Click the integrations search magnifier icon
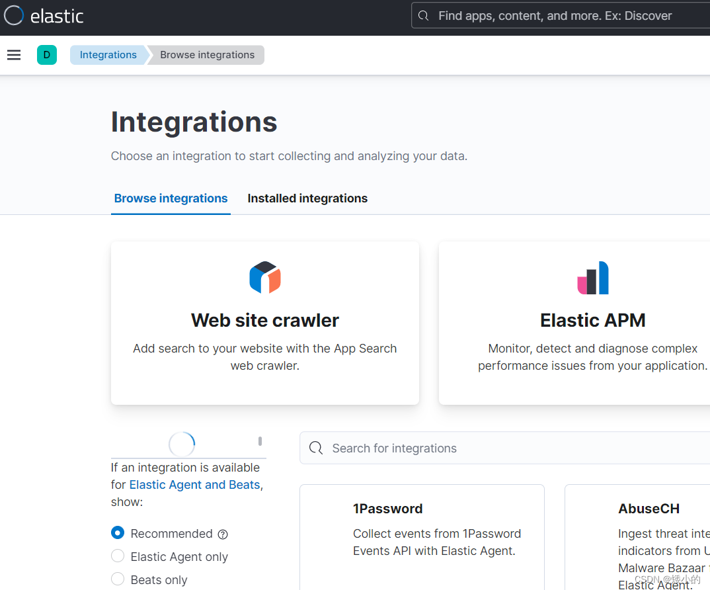The width and height of the screenshot is (710, 590). click(315, 448)
